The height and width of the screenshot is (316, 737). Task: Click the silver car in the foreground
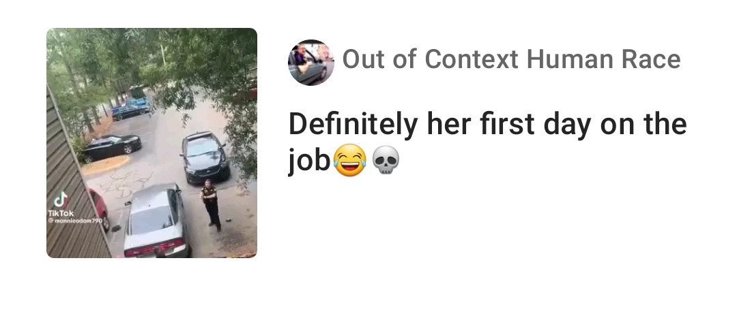point(156,221)
